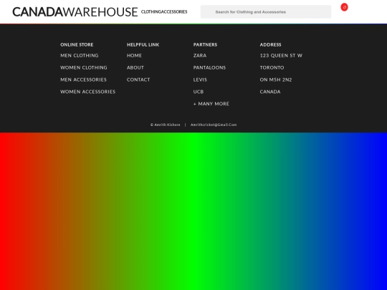
Task: Click the ADDRESS heading
Action: click(x=270, y=44)
